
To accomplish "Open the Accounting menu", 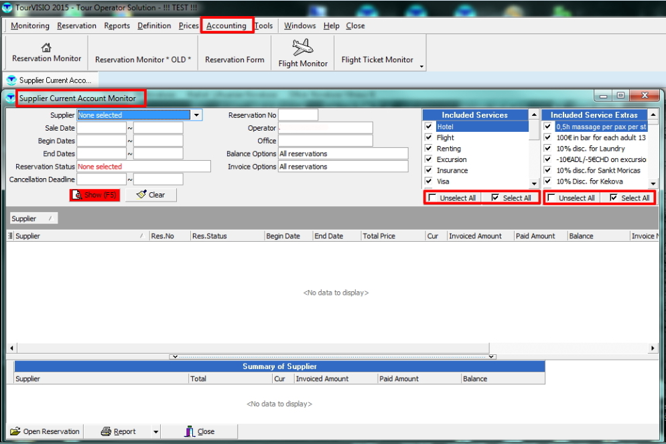I will click(x=226, y=26).
